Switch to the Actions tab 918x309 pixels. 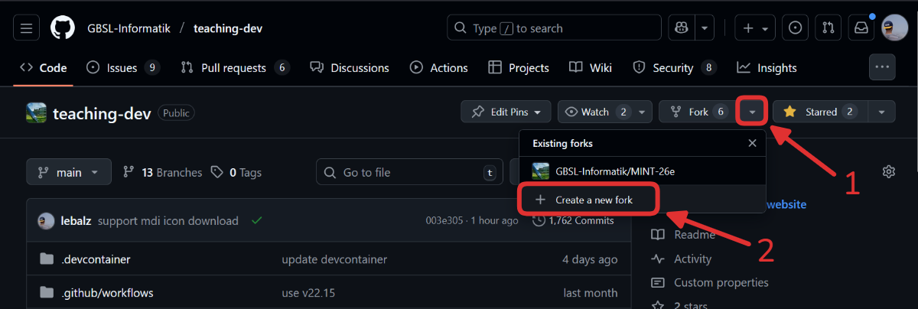coord(438,68)
